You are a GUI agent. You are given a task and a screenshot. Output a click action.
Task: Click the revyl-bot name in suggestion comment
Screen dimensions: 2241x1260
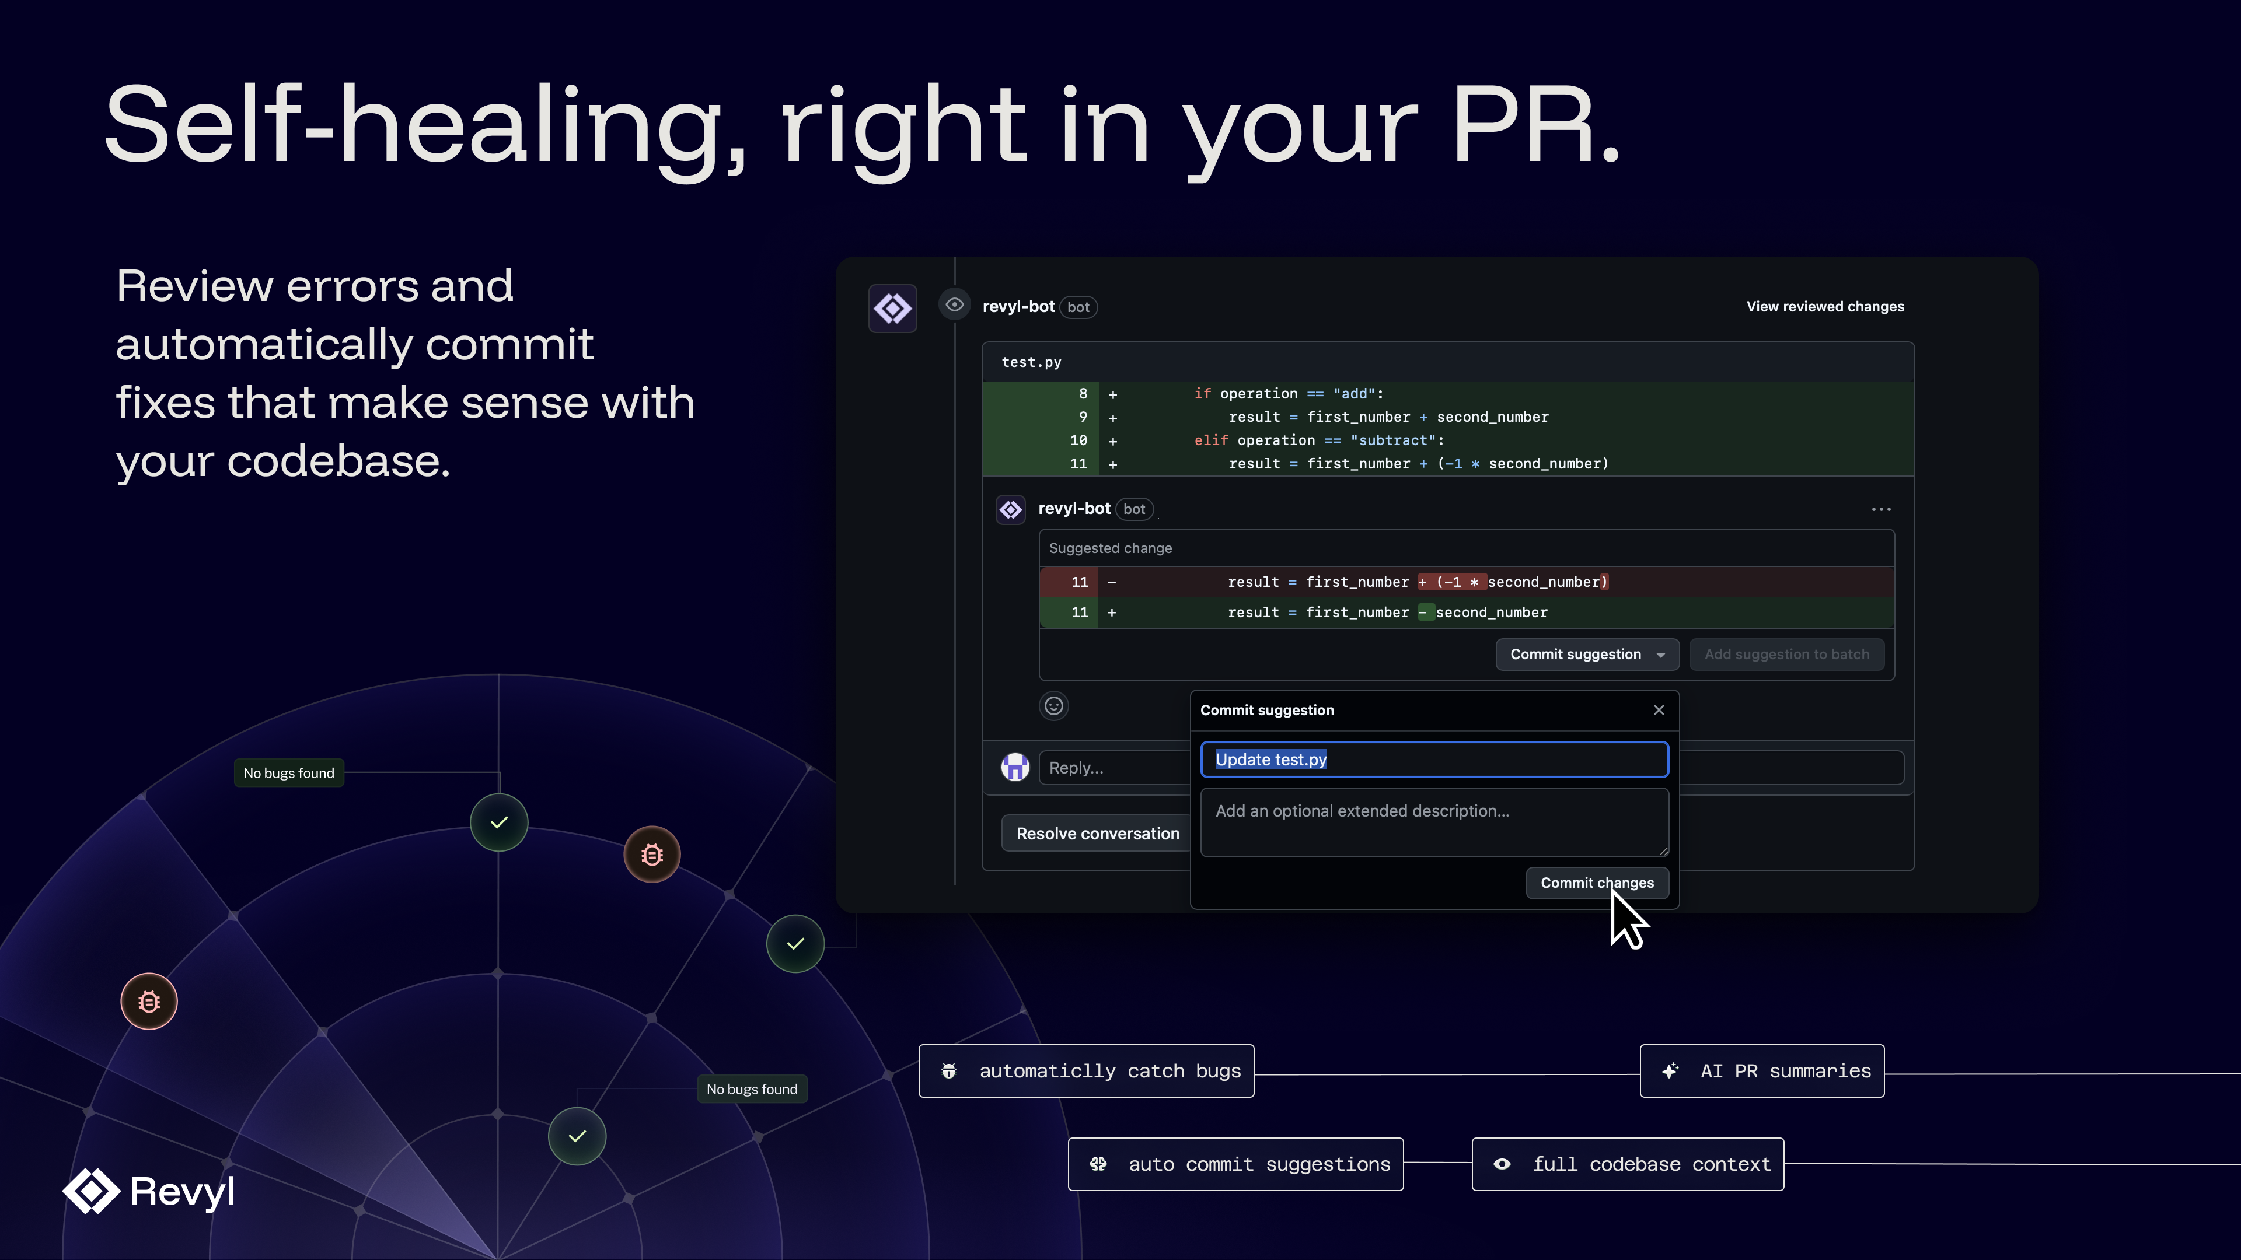[1074, 508]
